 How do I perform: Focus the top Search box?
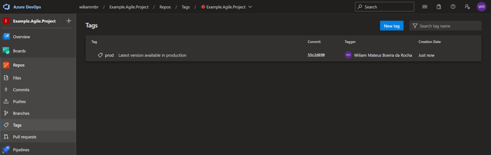pos(385,7)
